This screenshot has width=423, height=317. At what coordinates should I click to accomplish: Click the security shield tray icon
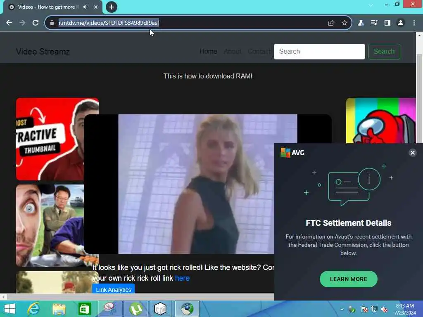coord(352,309)
